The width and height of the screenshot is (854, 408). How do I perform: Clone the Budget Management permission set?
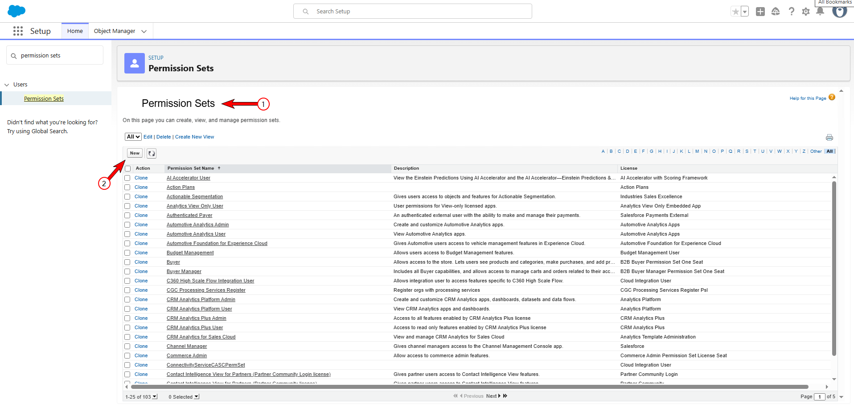point(141,253)
